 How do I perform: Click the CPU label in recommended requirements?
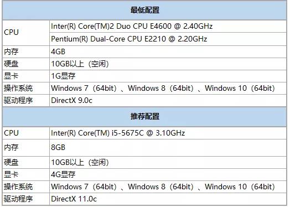[x=11, y=133]
